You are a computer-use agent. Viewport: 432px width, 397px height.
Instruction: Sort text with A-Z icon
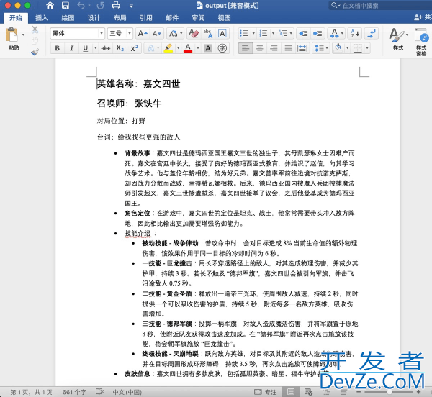coord(355,33)
